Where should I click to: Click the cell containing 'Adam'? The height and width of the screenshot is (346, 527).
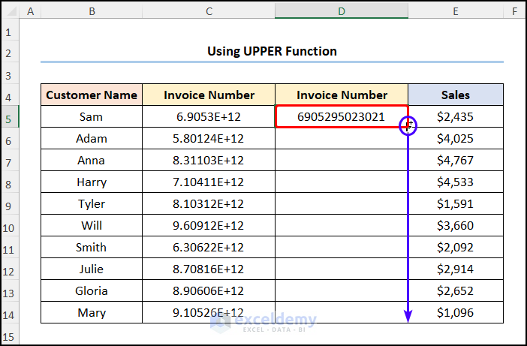click(x=92, y=138)
